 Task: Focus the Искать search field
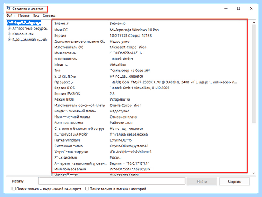tap(112, 181)
